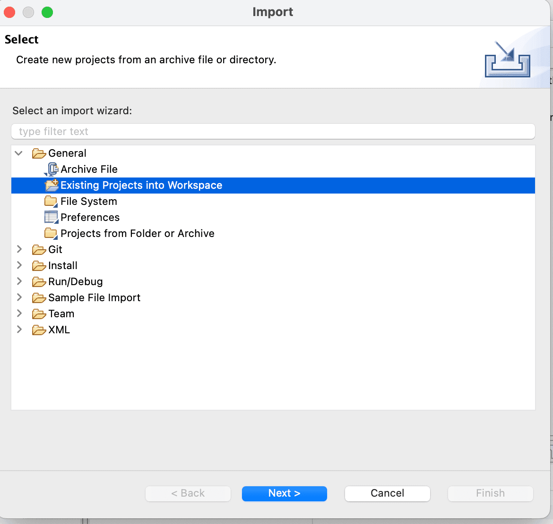Select the Install tree item label
This screenshot has height=524, width=553.
tap(62, 266)
